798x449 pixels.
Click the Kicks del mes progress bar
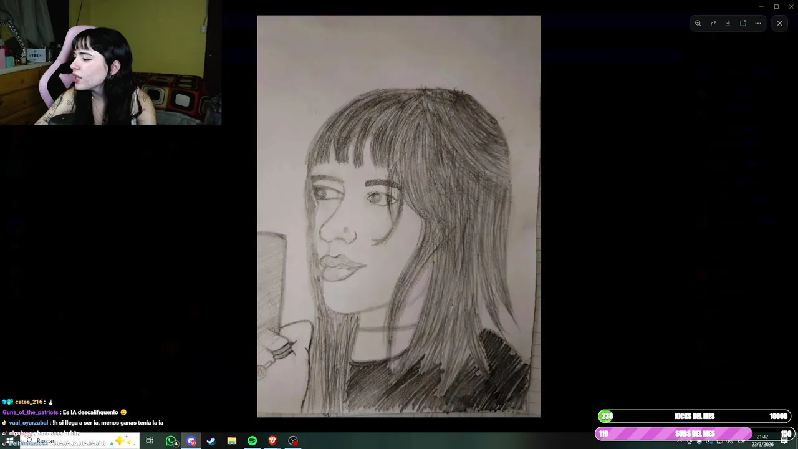click(x=695, y=417)
